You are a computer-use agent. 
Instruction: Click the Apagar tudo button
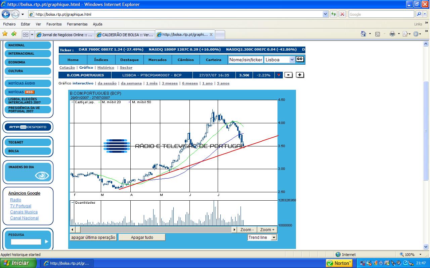coord(142,238)
